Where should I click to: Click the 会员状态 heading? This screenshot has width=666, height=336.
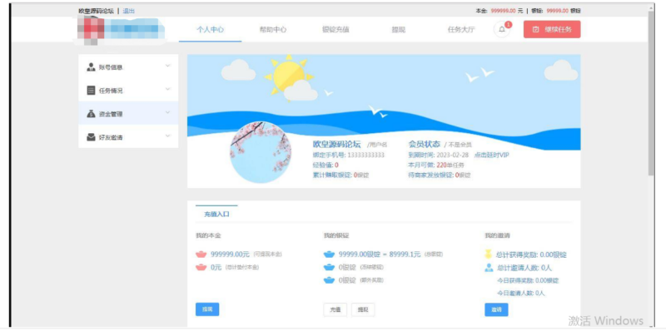(x=424, y=144)
